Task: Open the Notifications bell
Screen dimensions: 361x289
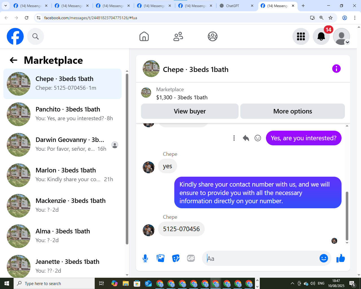Action: pos(321,36)
